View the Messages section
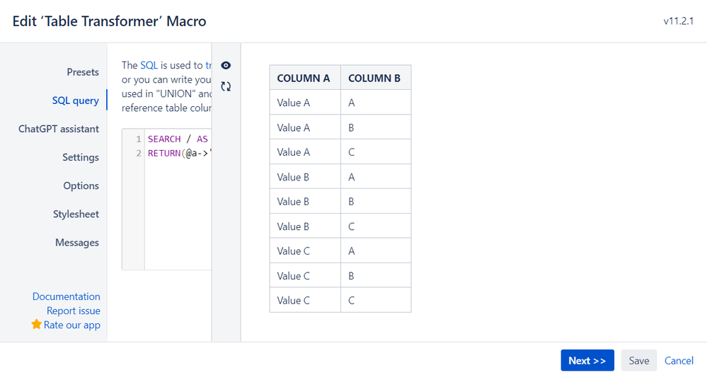 (77, 242)
